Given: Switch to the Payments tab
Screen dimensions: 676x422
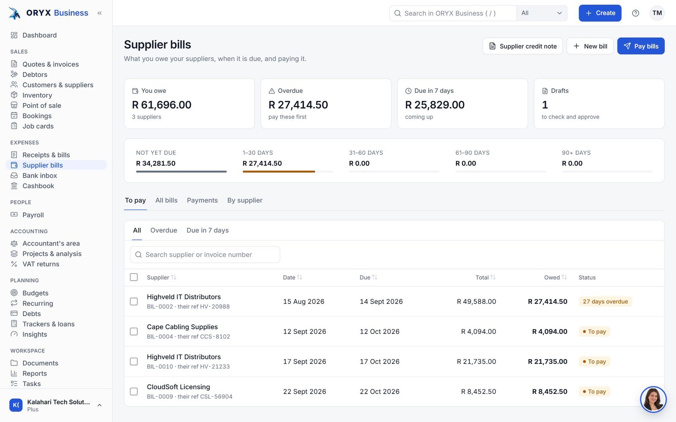Looking at the screenshot, I should pos(202,200).
